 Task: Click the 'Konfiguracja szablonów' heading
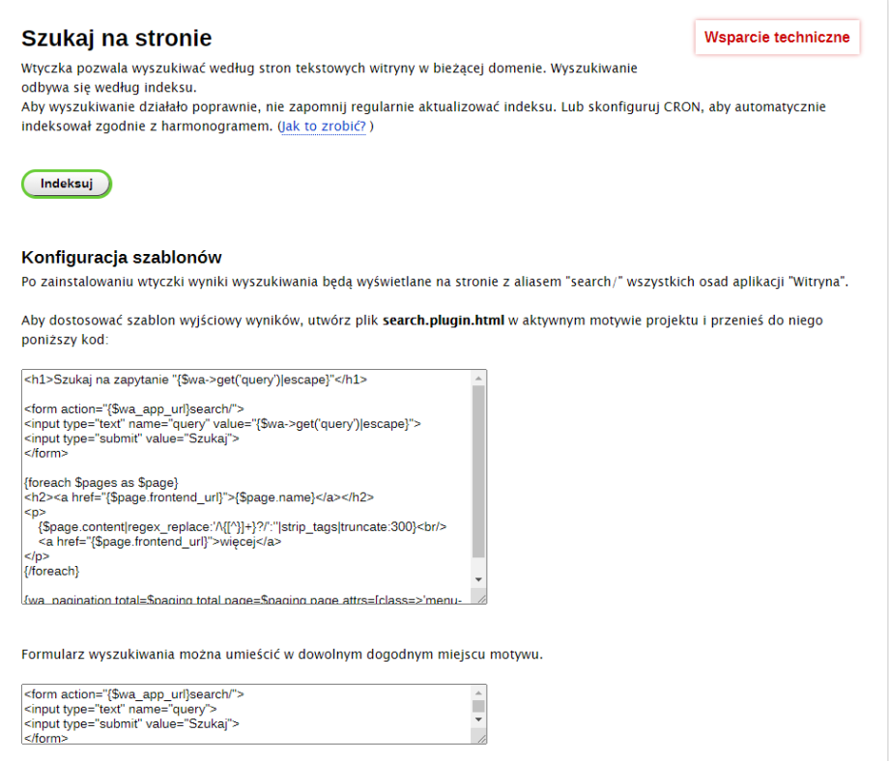[122, 257]
